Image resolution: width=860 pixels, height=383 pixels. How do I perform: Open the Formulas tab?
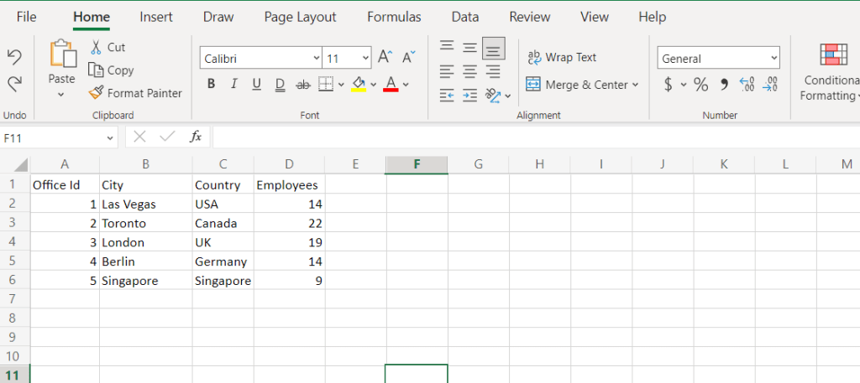[x=394, y=17]
